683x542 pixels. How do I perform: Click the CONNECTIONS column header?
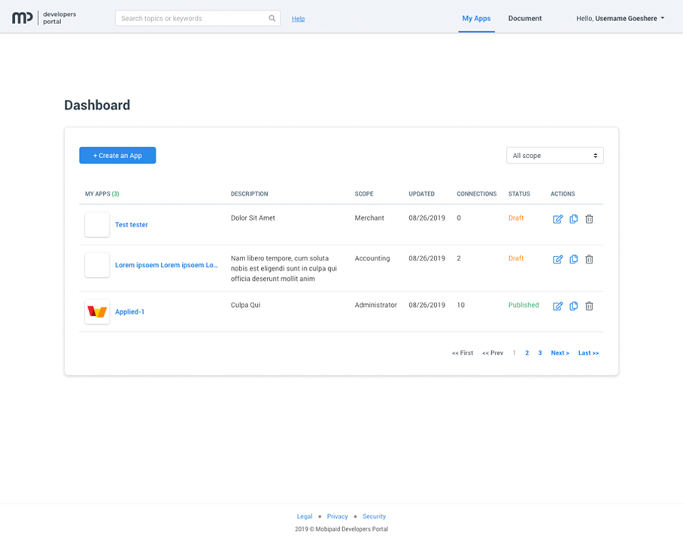tap(477, 193)
